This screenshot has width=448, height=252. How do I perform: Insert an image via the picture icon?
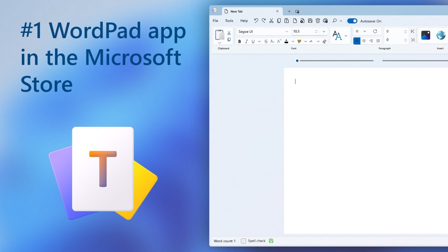426,35
